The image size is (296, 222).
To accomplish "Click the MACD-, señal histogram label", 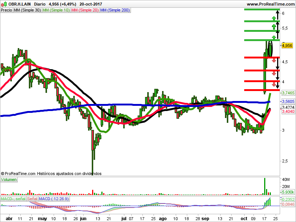I will (x=13, y=199).
